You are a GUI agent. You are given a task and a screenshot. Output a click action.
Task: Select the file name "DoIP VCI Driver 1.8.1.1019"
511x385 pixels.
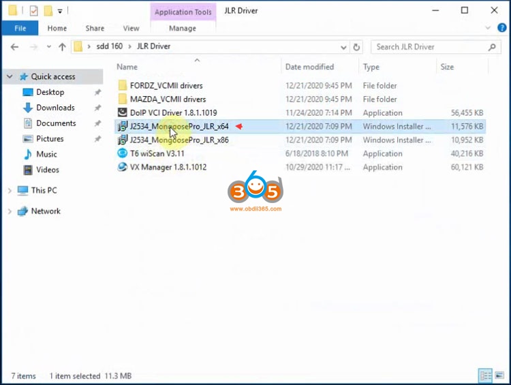click(x=173, y=113)
